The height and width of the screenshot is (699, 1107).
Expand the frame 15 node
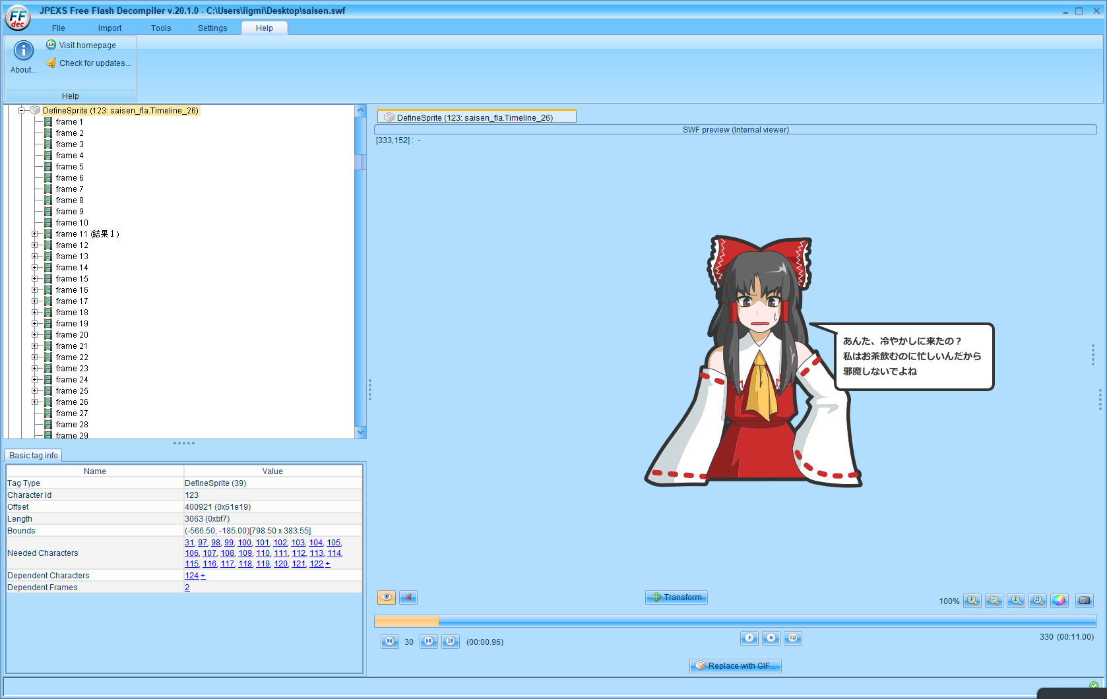[x=35, y=279]
